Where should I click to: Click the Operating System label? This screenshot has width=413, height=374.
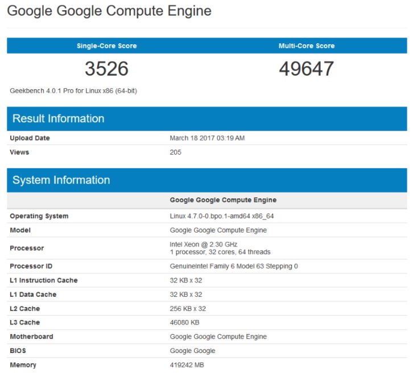click(x=39, y=216)
